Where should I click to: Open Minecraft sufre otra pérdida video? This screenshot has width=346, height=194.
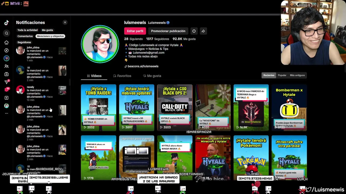pos(289,158)
